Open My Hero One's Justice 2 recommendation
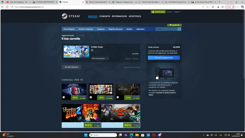 121,113
